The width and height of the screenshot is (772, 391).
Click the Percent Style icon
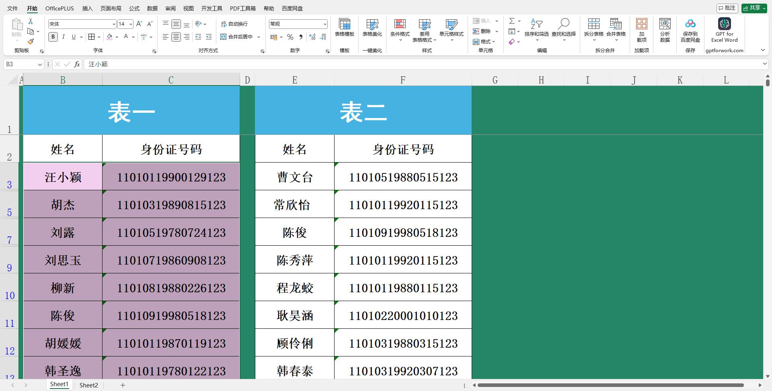pyautogui.click(x=290, y=37)
